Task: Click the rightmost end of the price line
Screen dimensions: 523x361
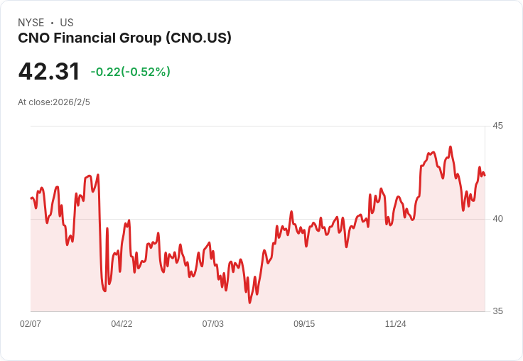Action: 484,175
